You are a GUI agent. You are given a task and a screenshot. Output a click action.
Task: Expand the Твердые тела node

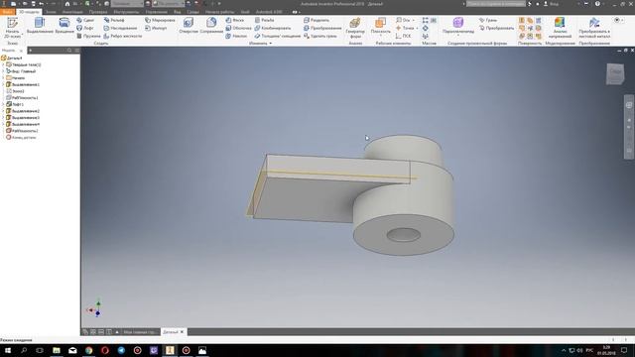(x=3, y=64)
